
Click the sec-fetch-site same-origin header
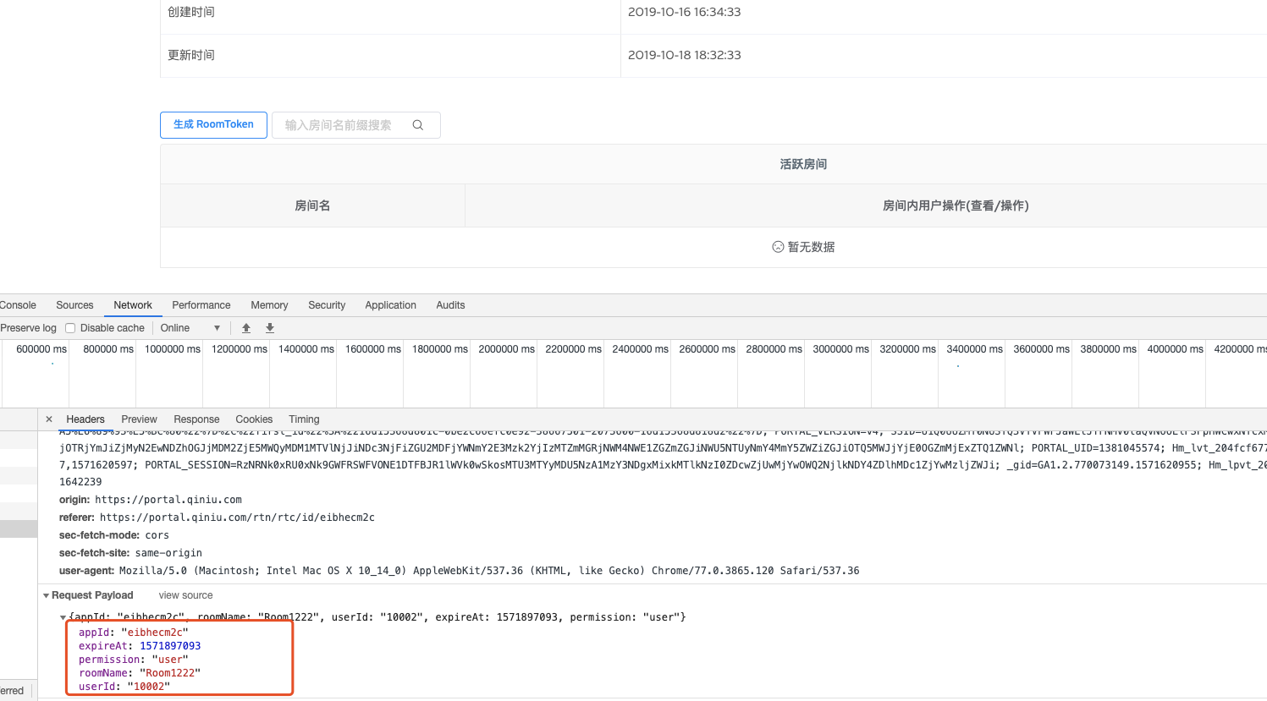coord(130,553)
